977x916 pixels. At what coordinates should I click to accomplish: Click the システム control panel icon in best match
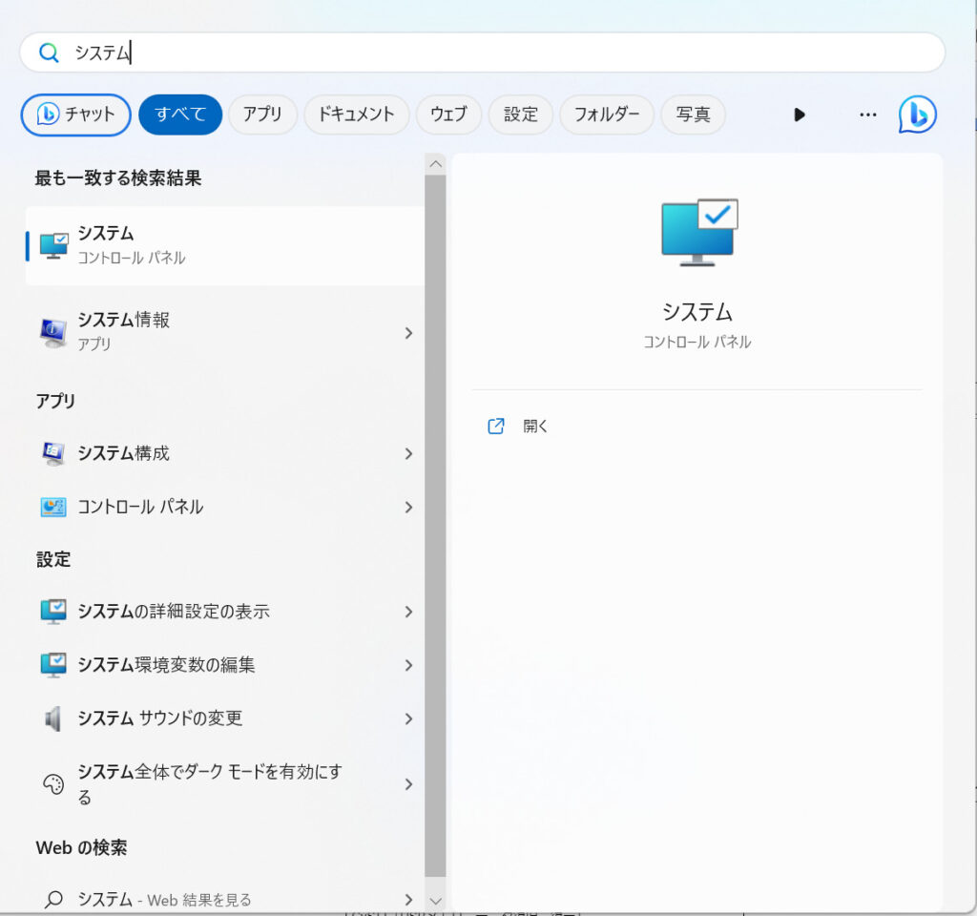[x=53, y=245]
